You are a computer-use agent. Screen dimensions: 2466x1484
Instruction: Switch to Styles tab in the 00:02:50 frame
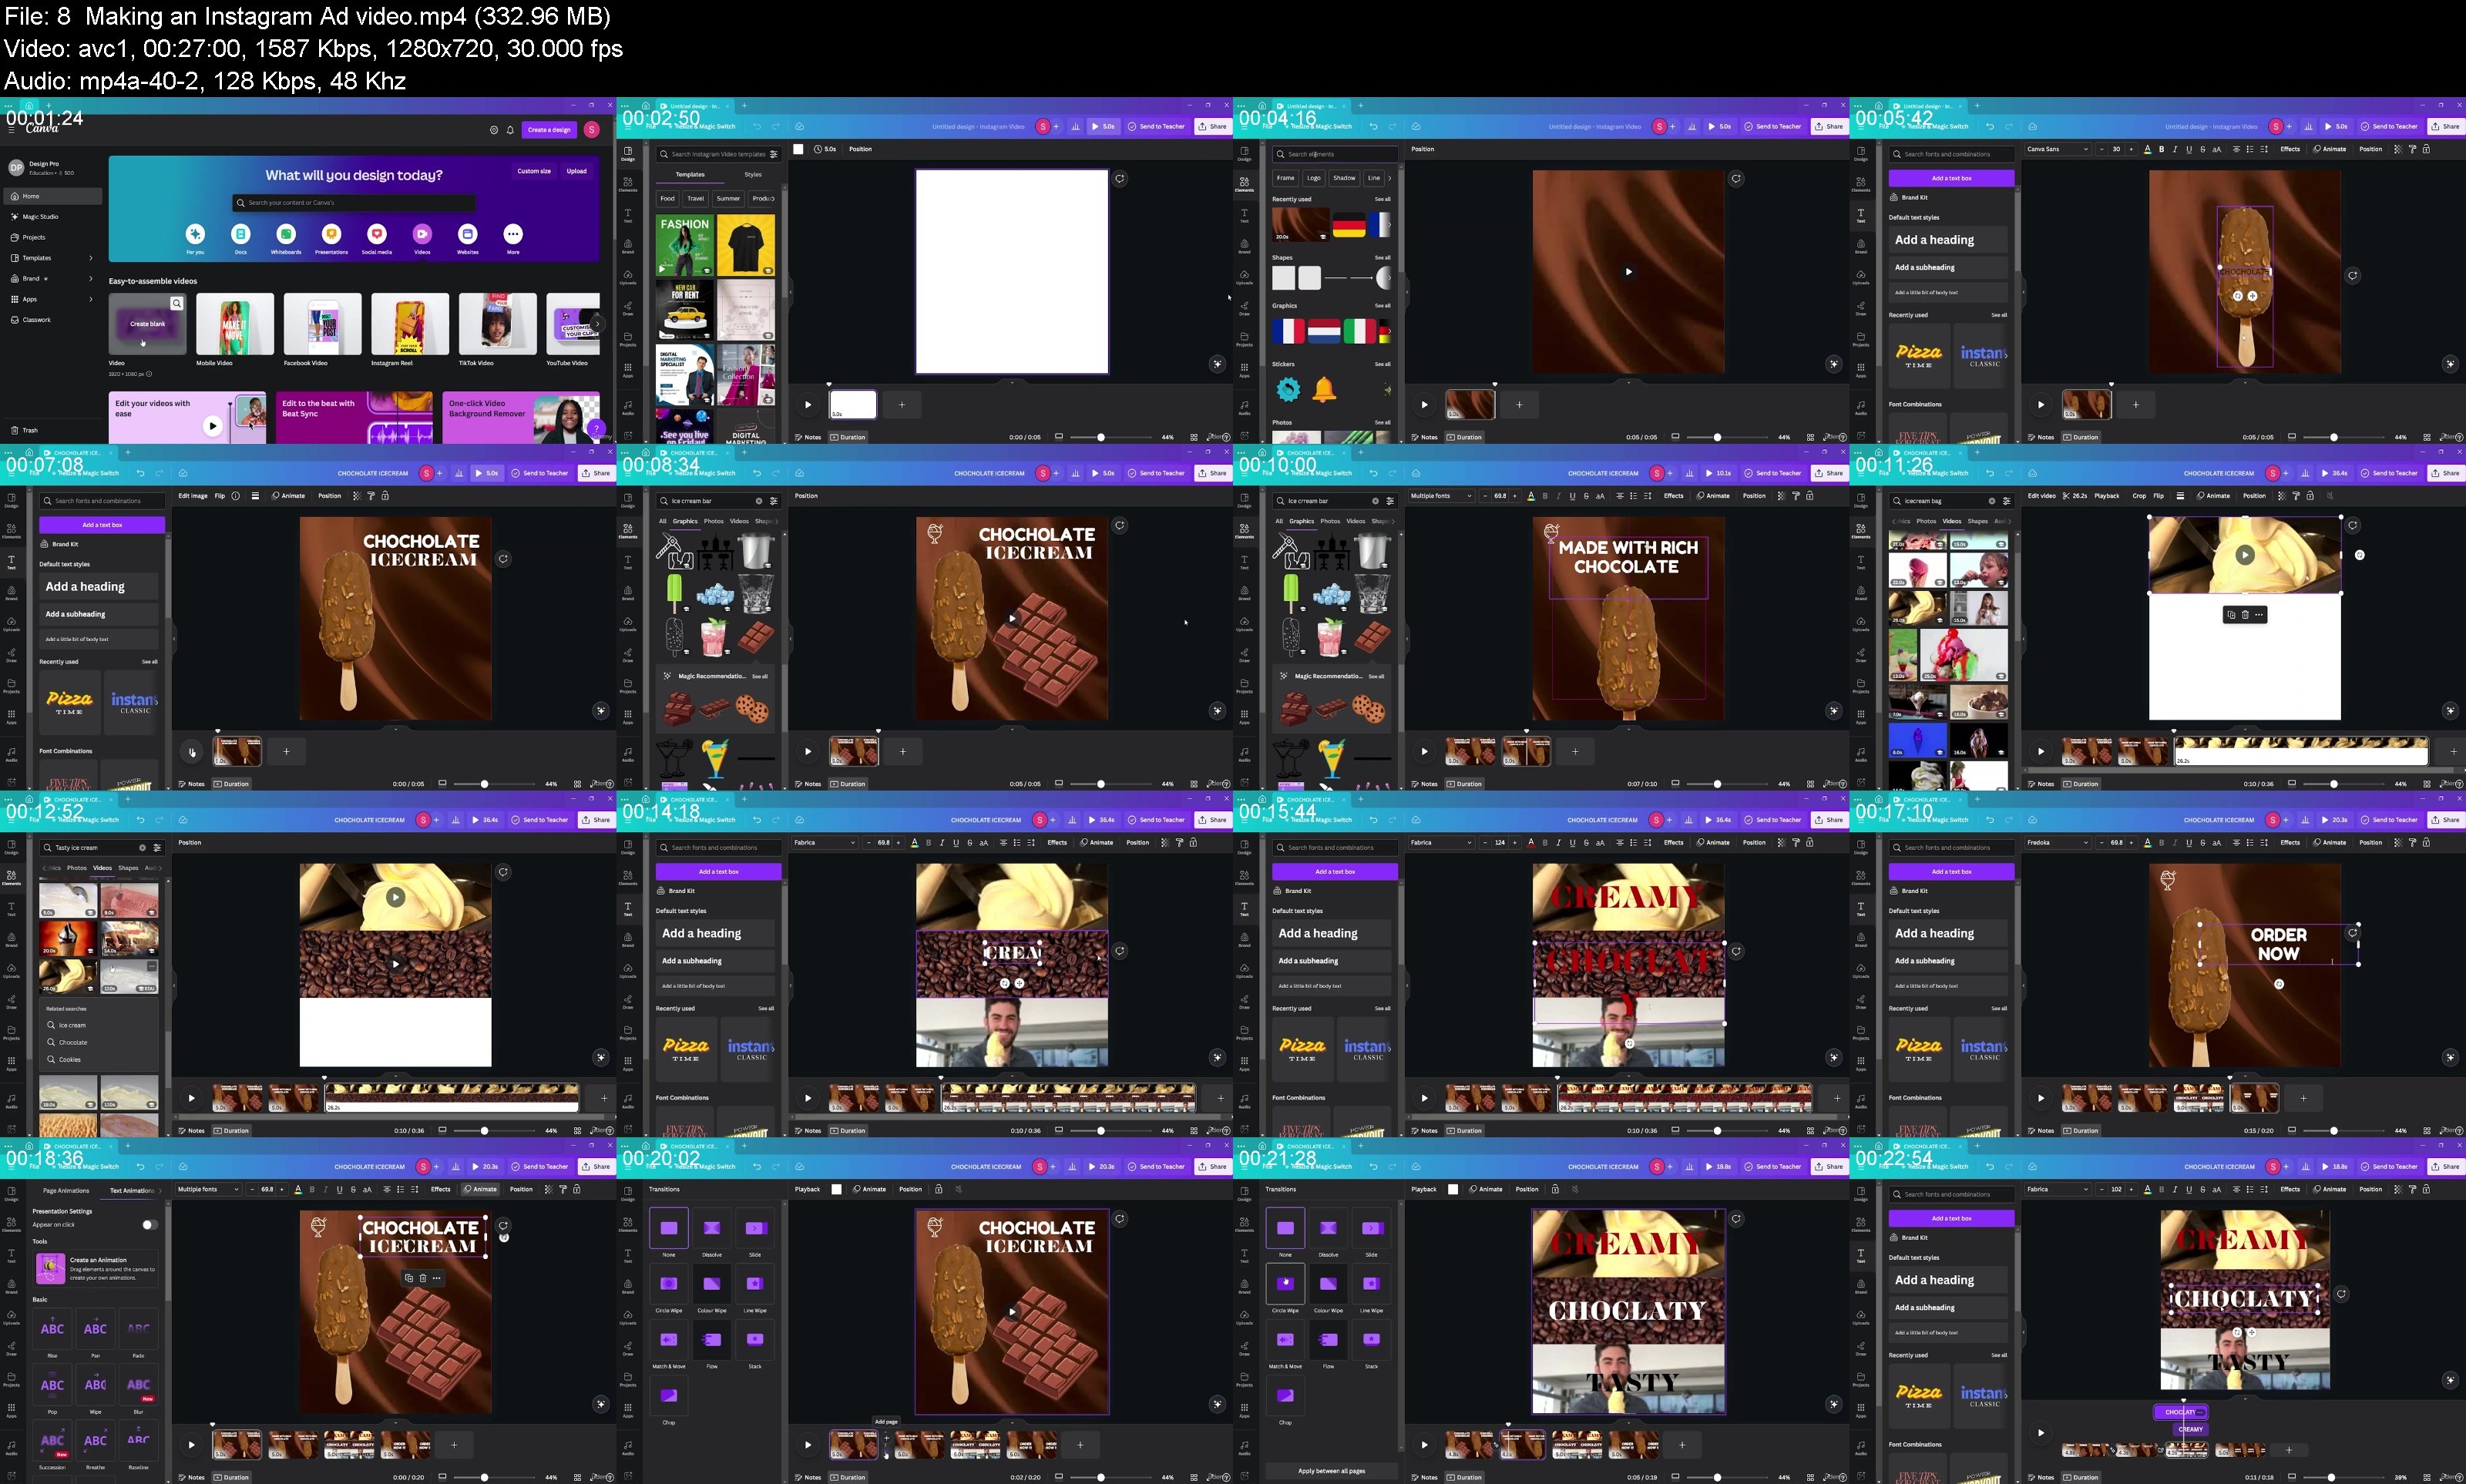point(753,175)
